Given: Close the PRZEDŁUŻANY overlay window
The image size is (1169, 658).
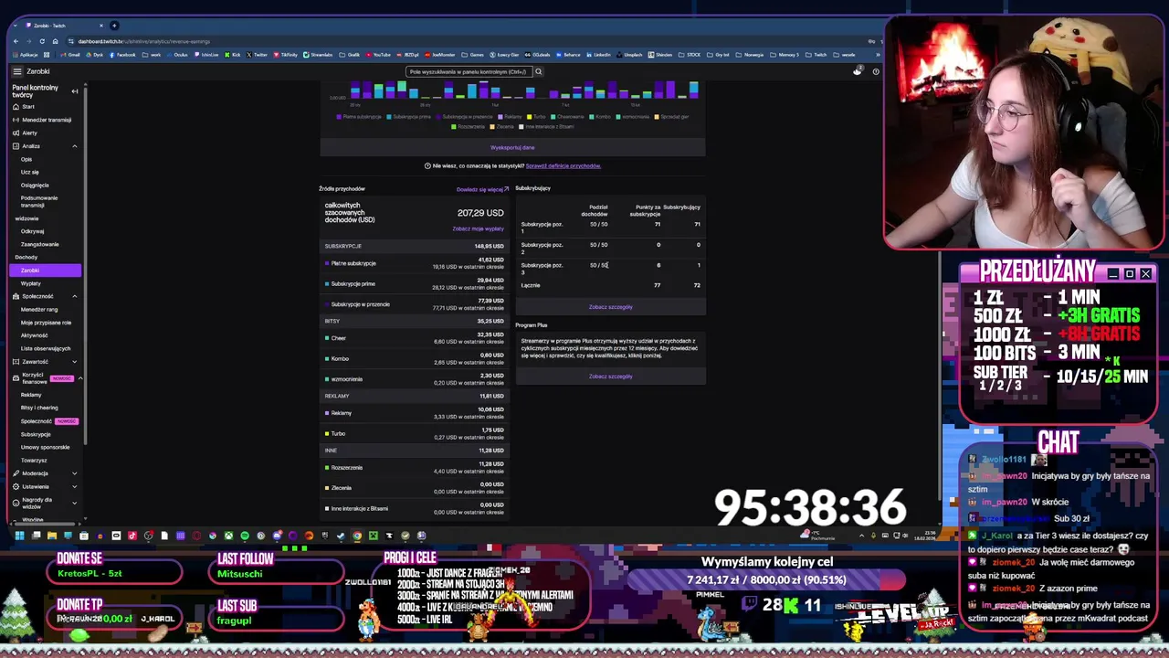Looking at the screenshot, I should (1145, 273).
